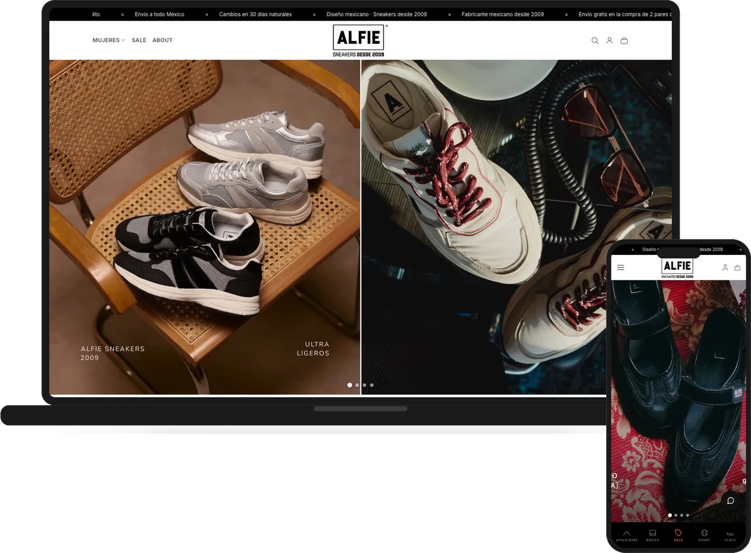Open the chat bubble on the phone
751x553 pixels.
730,500
